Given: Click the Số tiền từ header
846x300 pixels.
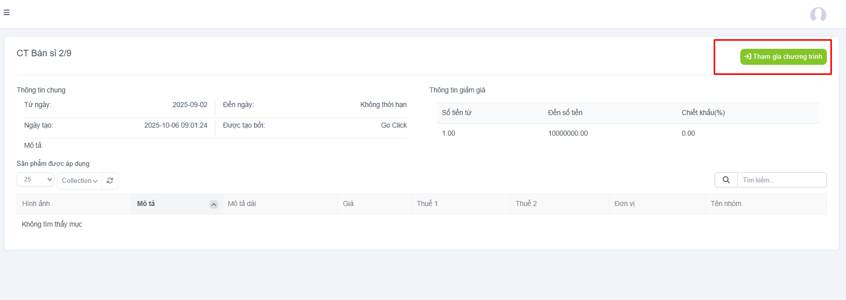Looking at the screenshot, I should tap(456, 113).
